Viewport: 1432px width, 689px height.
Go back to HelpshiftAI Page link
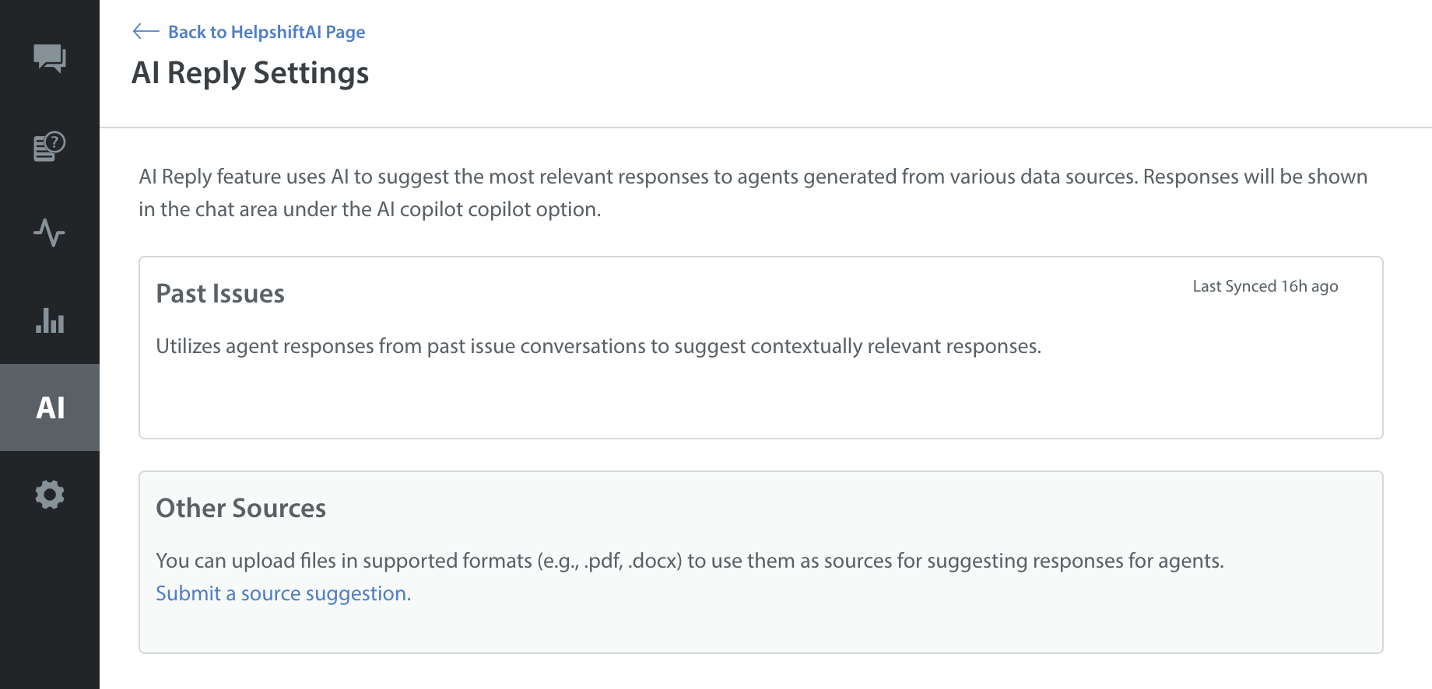point(266,32)
